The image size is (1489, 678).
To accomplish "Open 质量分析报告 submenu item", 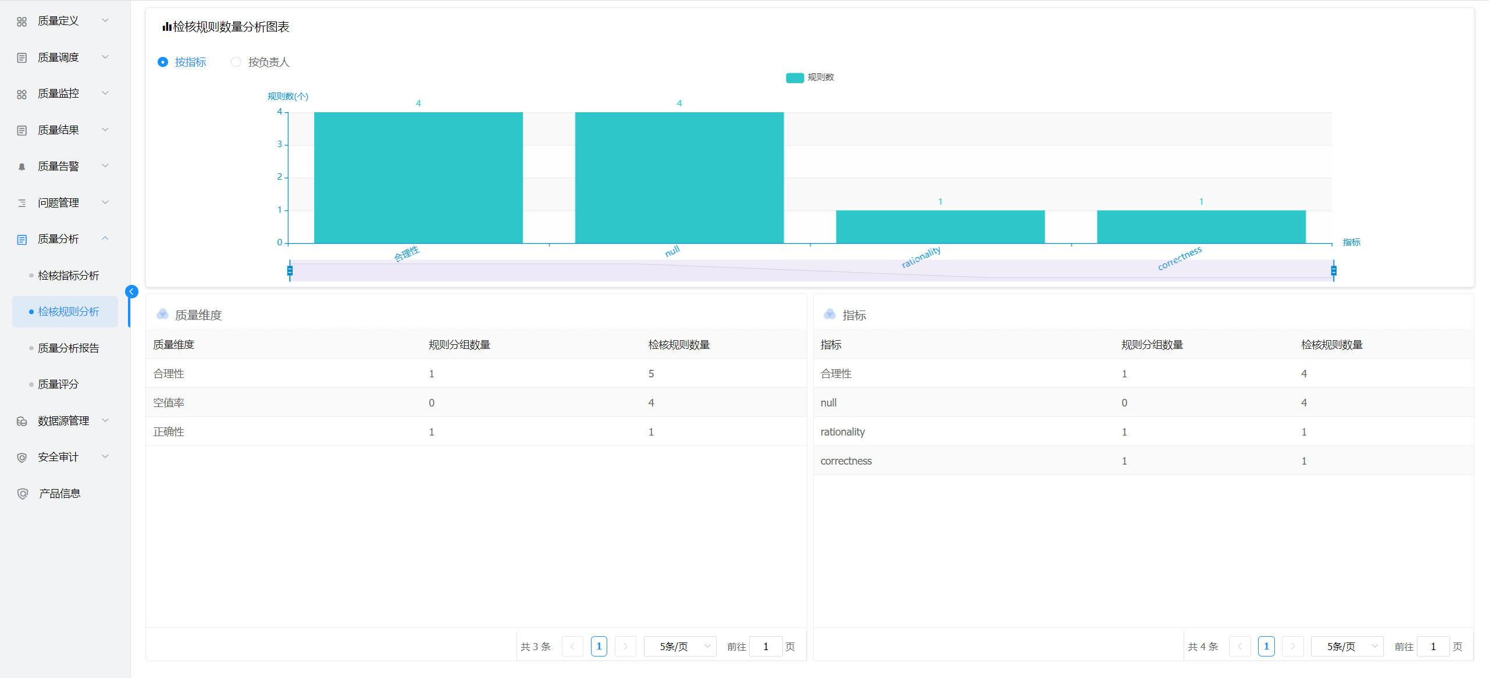I will click(x=68, y=348).
